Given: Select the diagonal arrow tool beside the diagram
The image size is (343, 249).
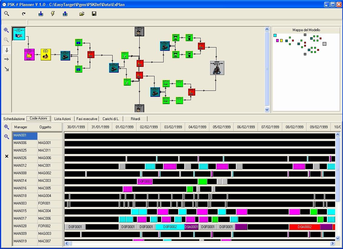Looking at the screenshot, I should 7,69.
